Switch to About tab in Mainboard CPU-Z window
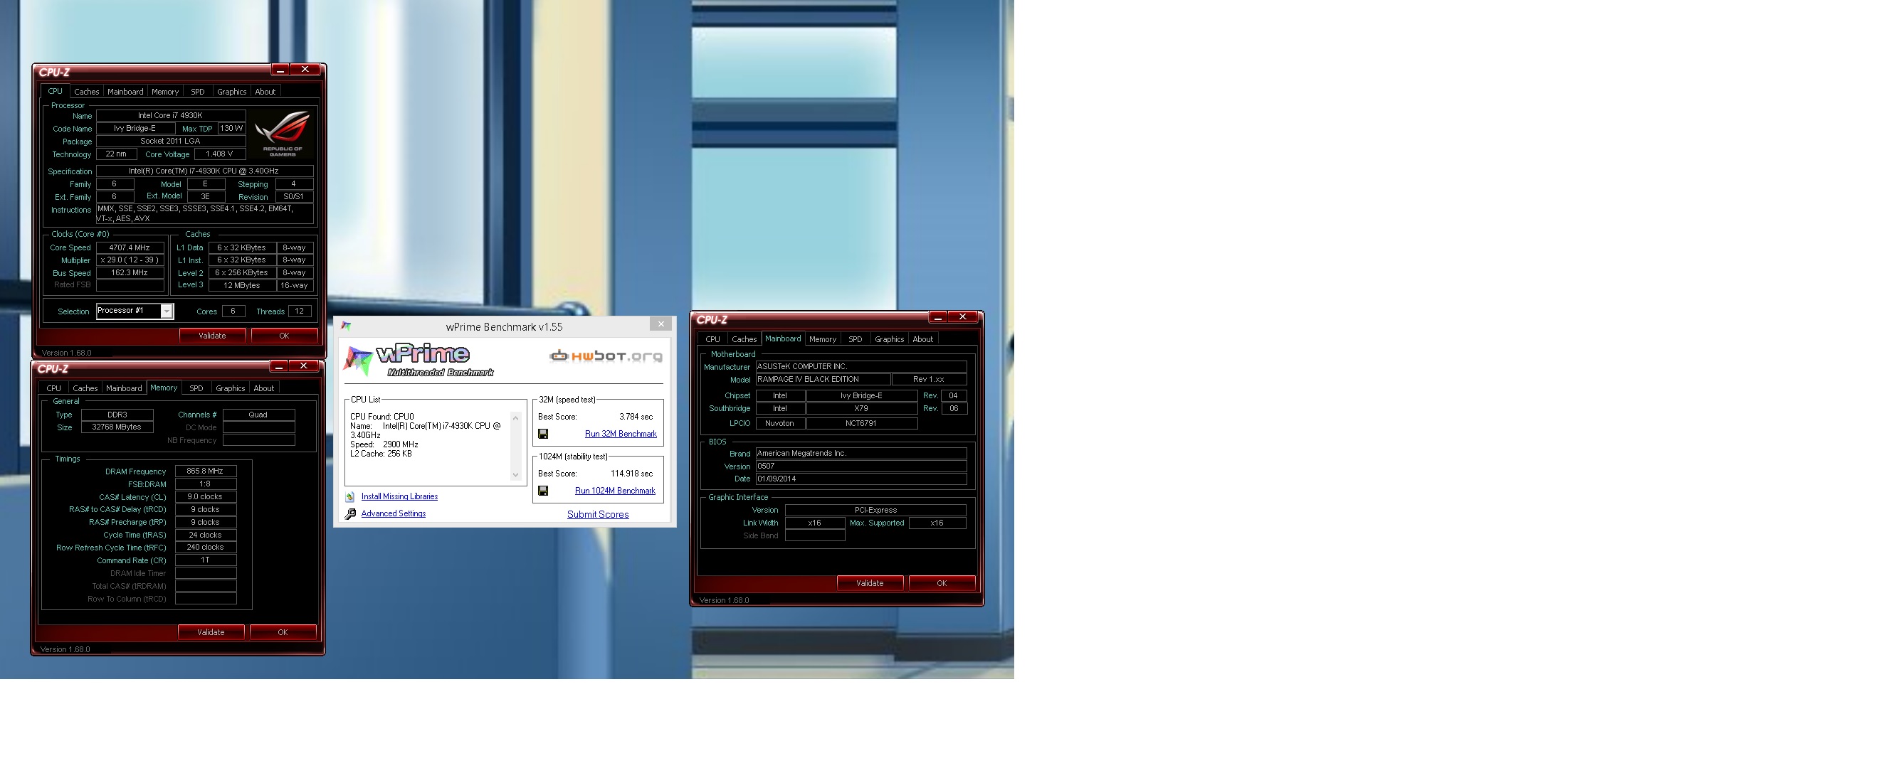 922,339
